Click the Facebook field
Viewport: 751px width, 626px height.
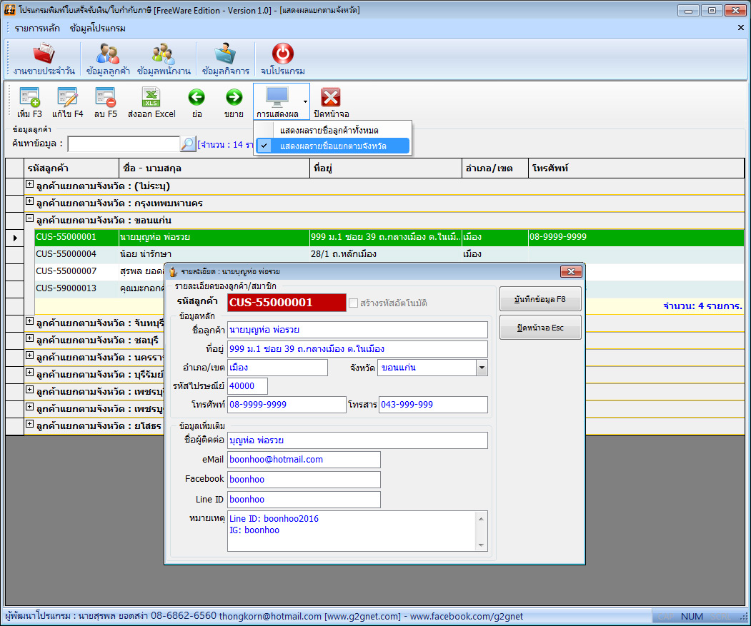tap(304, 480)
